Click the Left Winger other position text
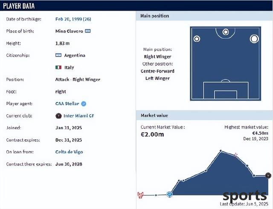273x209 pixels. (x=157, y=78)
